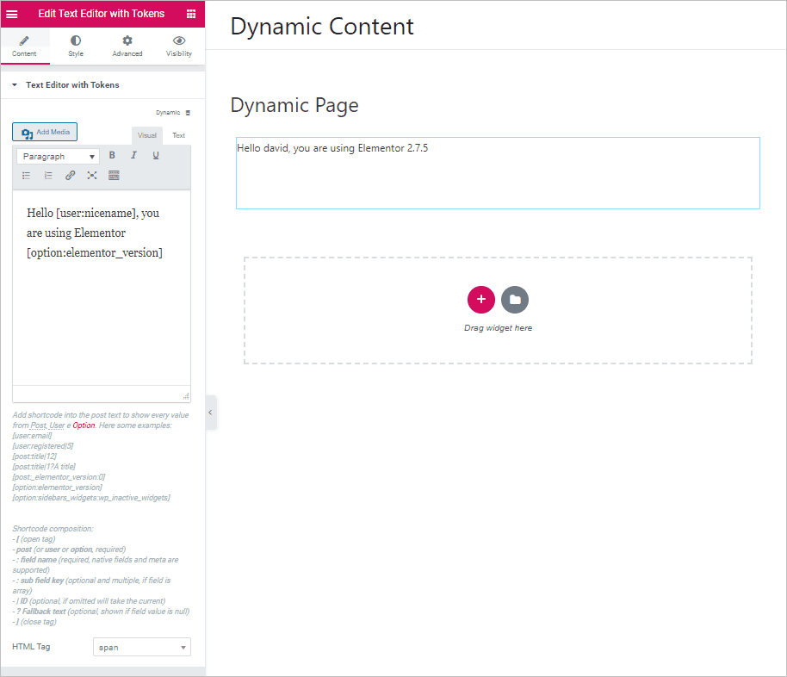The width and height of the screenshot is (787, 677).
Task: Click the Dynamic tags icon
Action: (x=188, y=113)
